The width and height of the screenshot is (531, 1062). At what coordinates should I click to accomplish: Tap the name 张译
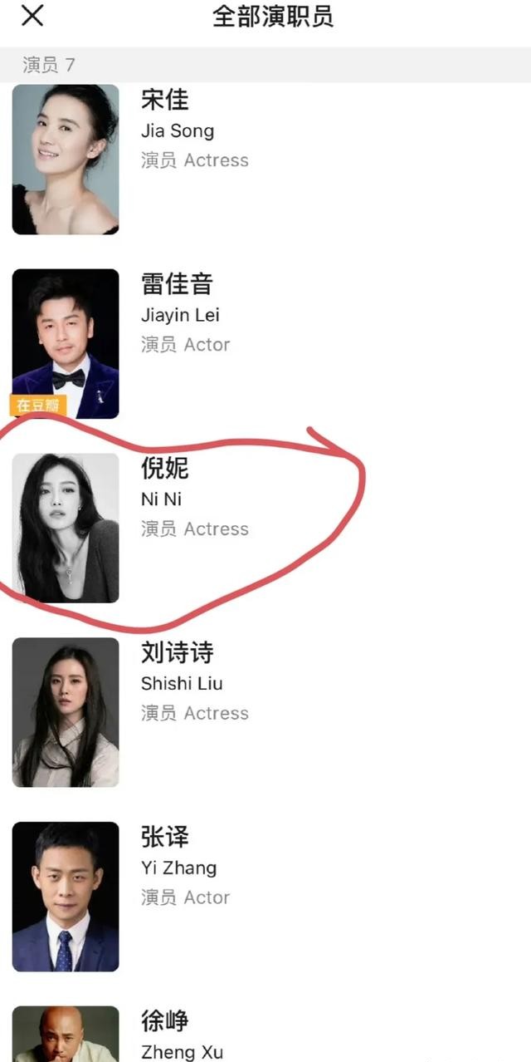click(165, 838)
